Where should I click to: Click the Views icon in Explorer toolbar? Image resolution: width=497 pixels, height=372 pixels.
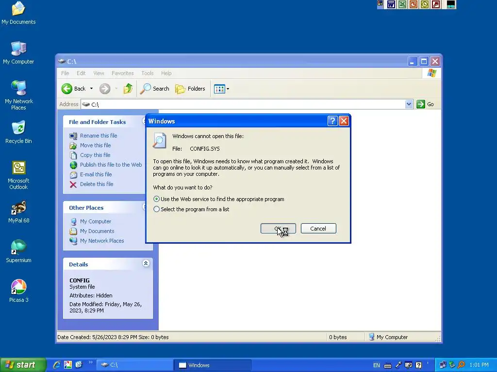pos(219,89)
